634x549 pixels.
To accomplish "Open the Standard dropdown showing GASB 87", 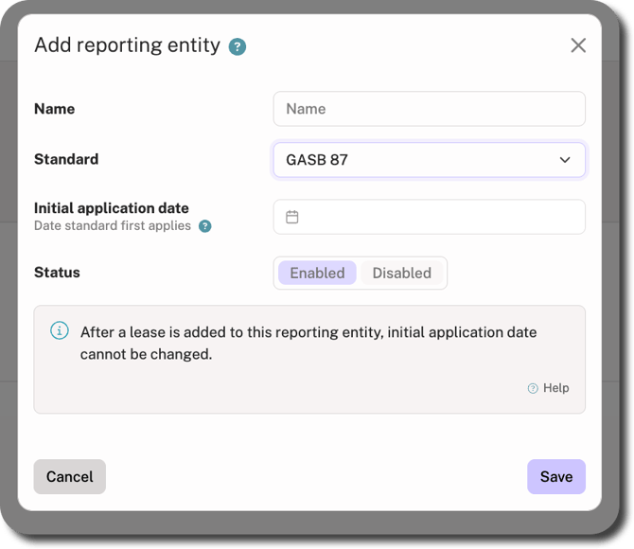I will [429, 160].
